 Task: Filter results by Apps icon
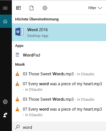(x=18, y=8)
